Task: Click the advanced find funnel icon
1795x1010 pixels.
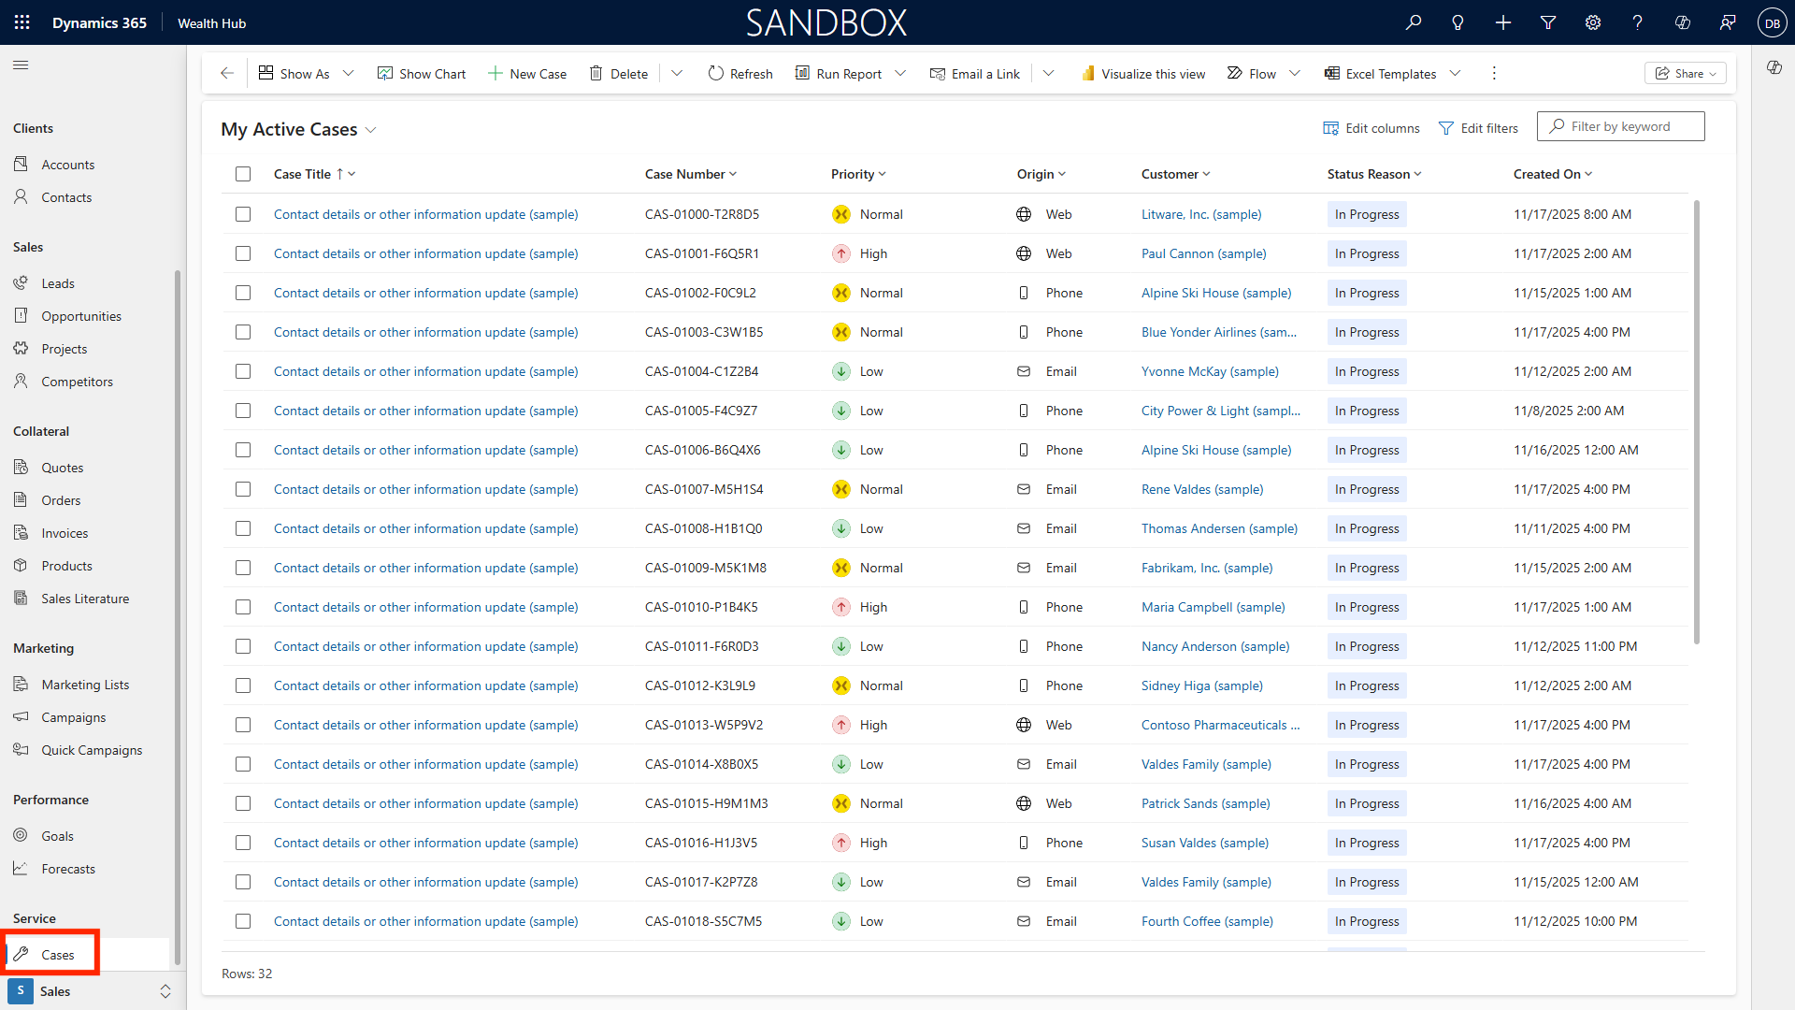Action: (1548, 22)
